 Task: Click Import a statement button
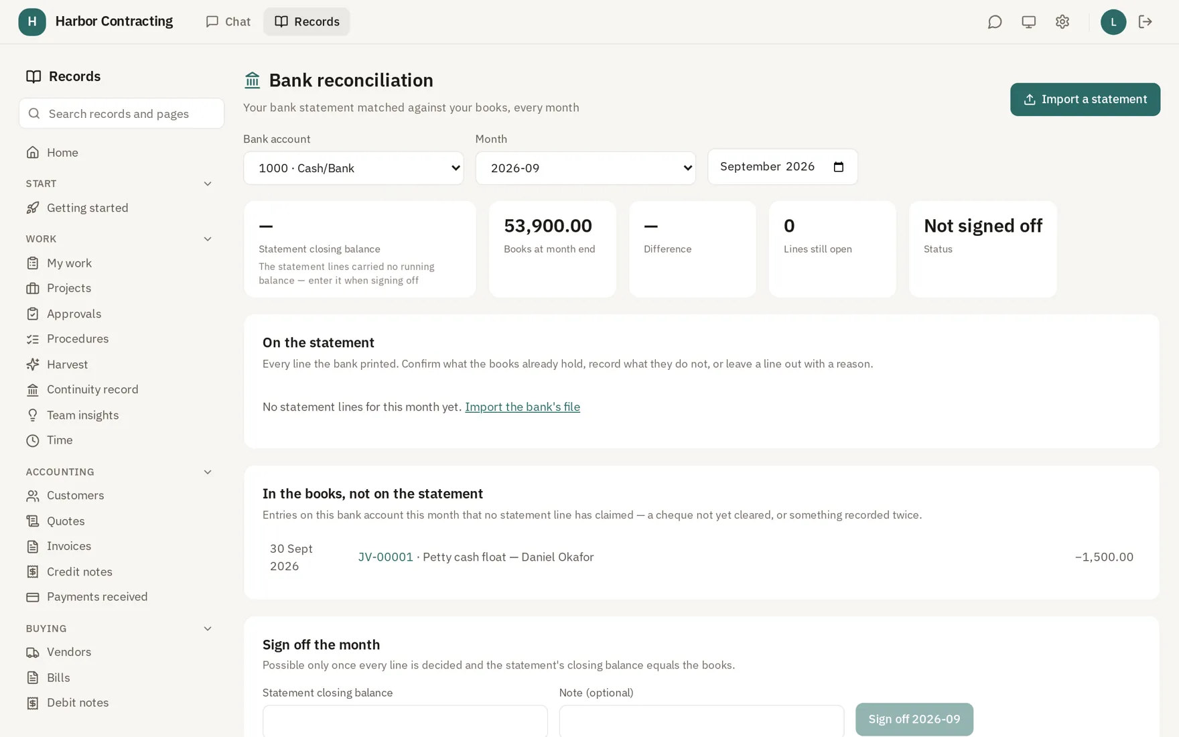[1085, 99]
